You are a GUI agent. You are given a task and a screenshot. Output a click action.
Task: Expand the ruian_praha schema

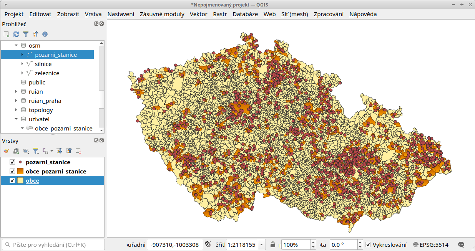point(16,101)
